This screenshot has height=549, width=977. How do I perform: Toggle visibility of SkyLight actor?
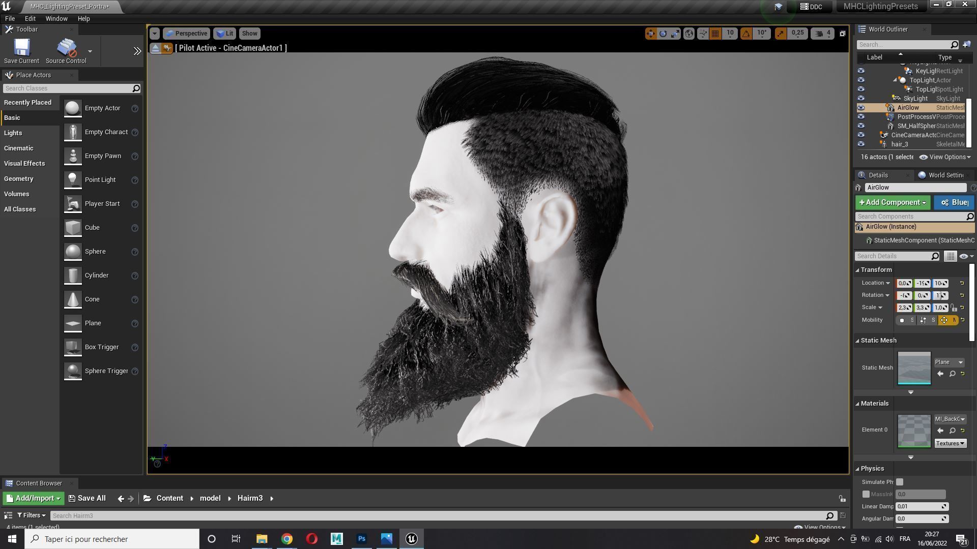pyautogui.click(x=861, y=99)
